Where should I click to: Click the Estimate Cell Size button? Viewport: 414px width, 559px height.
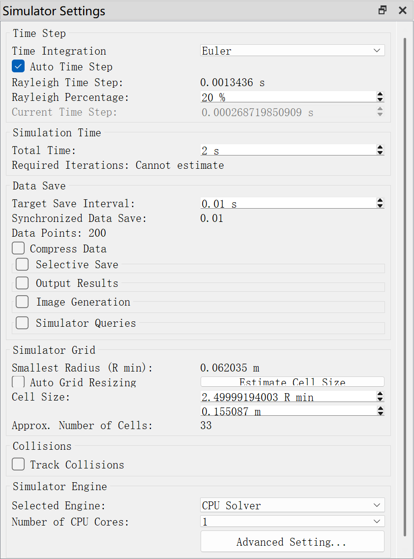tap(293, 382)
